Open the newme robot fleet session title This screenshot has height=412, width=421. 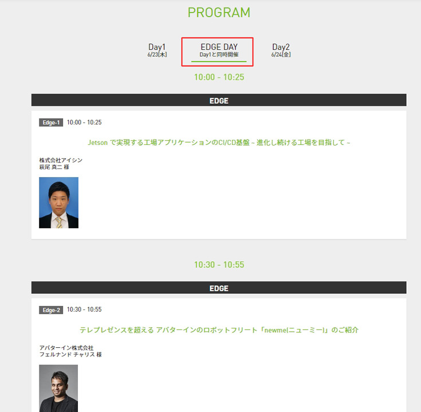tap(219, 330)
